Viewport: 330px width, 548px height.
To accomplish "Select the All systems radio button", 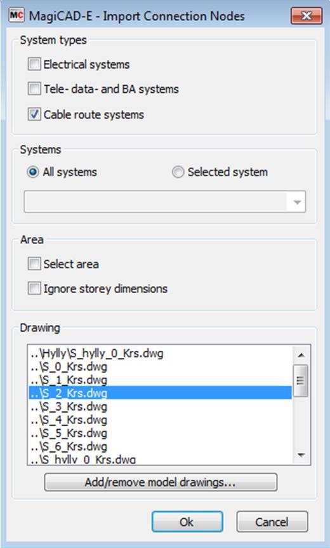I will click(33, 172).
